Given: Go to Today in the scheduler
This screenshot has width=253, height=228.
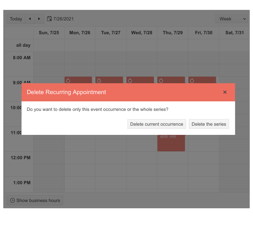Looking at the screenshot, I should point(16,19).
